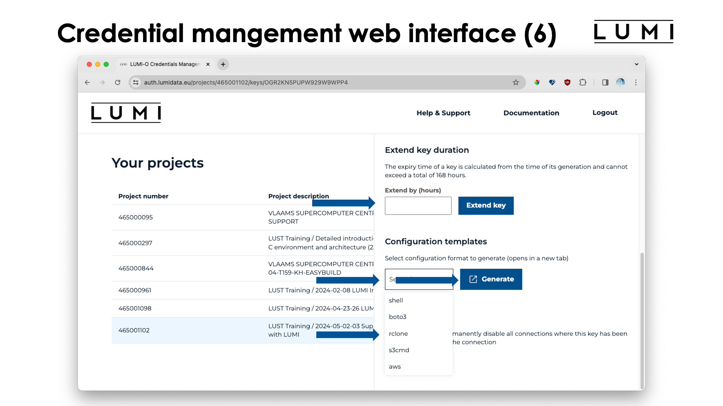The height and width of the screenshot is (406, 723).
Task: Click the right panel vertical scrollbar
Action: 642,321
